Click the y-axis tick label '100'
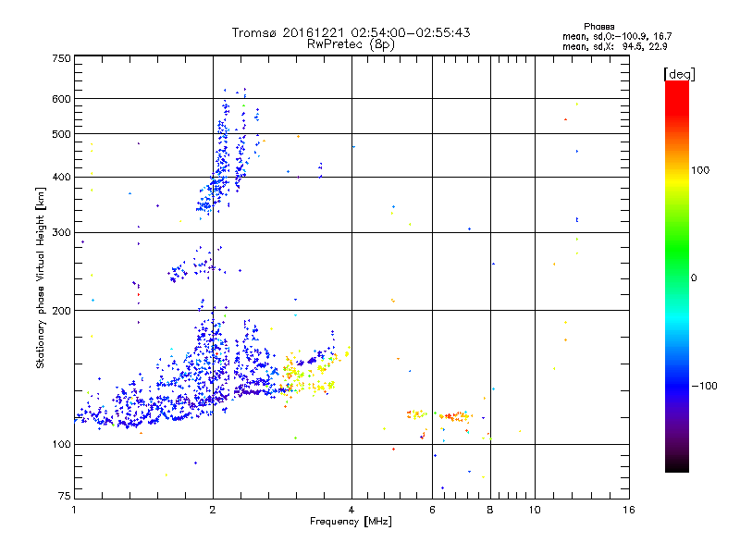Screen dimensions: 740x555 [62, 445]
